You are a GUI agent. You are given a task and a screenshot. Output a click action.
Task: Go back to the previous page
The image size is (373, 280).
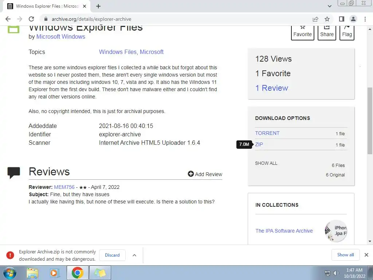coord(8,19)
